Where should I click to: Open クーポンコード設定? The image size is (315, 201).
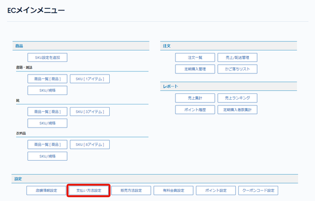(258, 191)
